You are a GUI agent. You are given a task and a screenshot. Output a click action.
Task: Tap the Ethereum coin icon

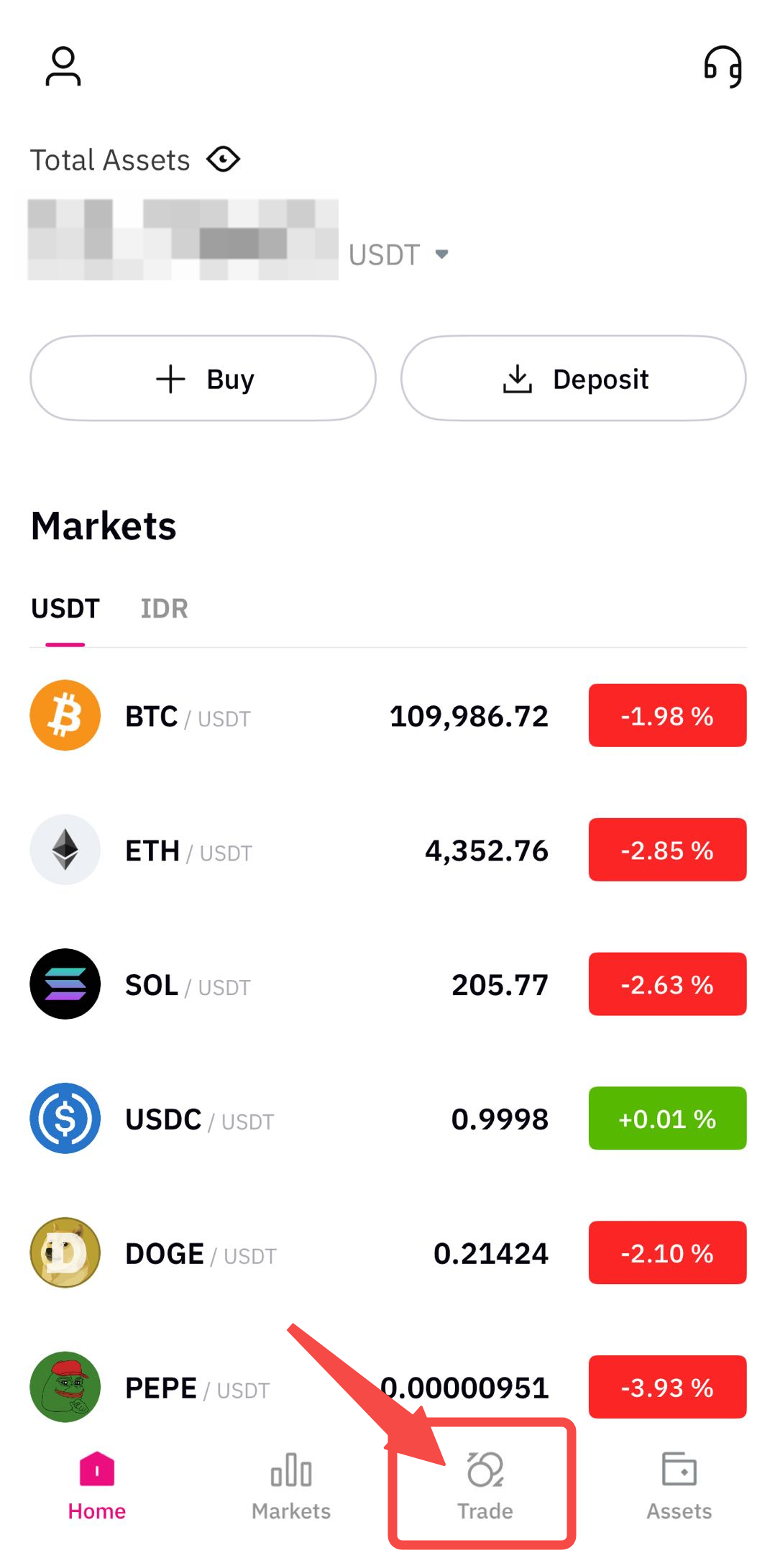click(x=65, y=850)
